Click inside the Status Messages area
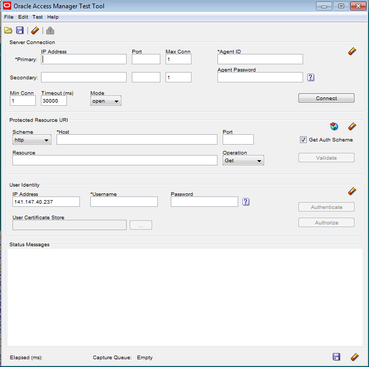Viewport: 369px width, 367px height. (x=185, y=297)
